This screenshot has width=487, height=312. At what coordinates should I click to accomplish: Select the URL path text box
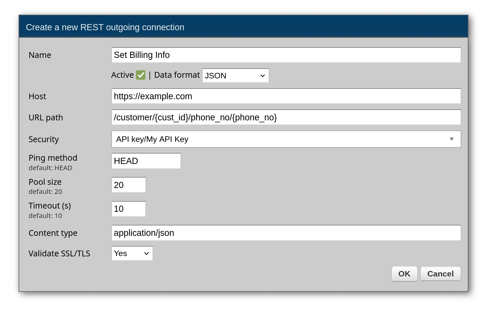(286, 117)
